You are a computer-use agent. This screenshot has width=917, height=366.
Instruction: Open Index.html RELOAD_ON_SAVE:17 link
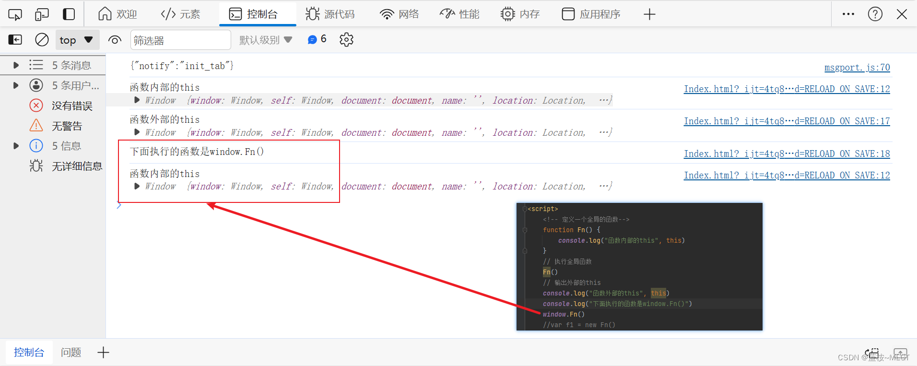(x=787, y=121)
